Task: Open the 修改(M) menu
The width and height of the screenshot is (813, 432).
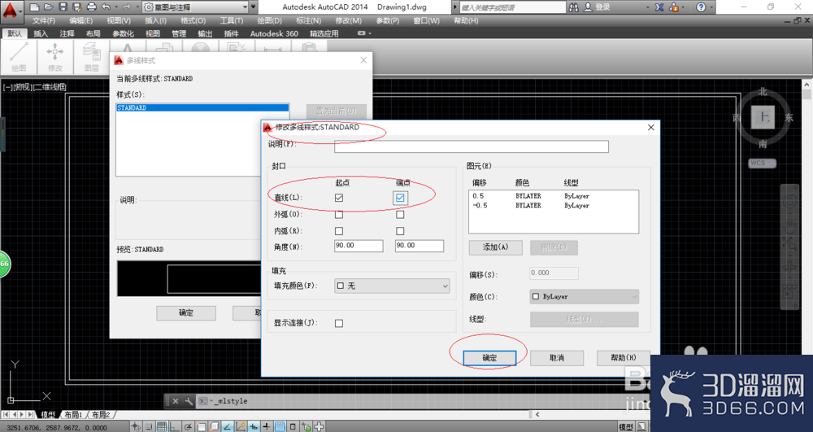Action: (x=349, y=20)
